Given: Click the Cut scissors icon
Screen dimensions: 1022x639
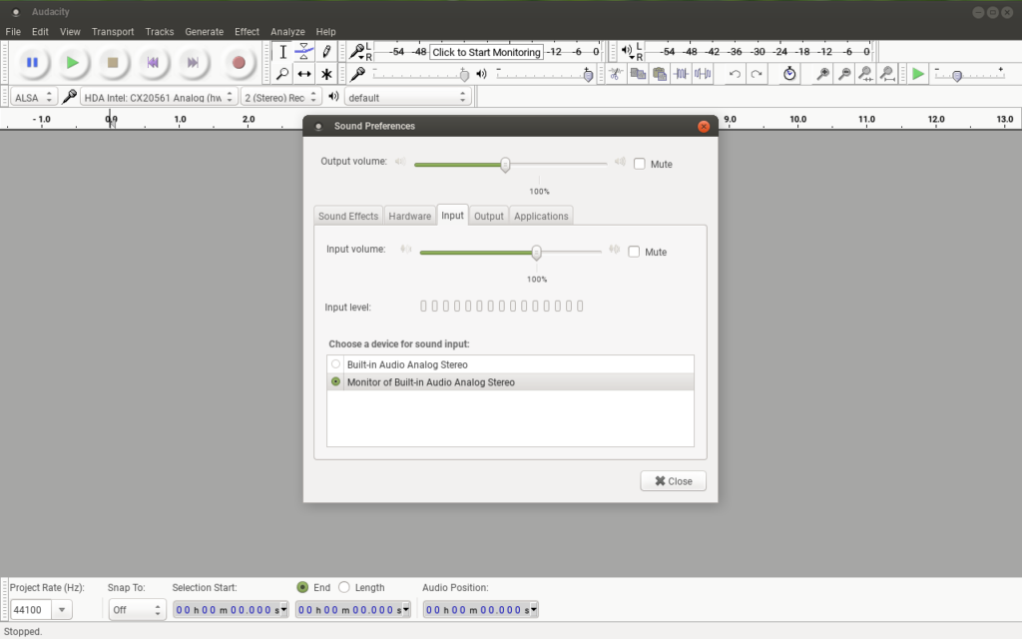Looking at the screenshot, I should pyautogui.click(x=615, y=74).
